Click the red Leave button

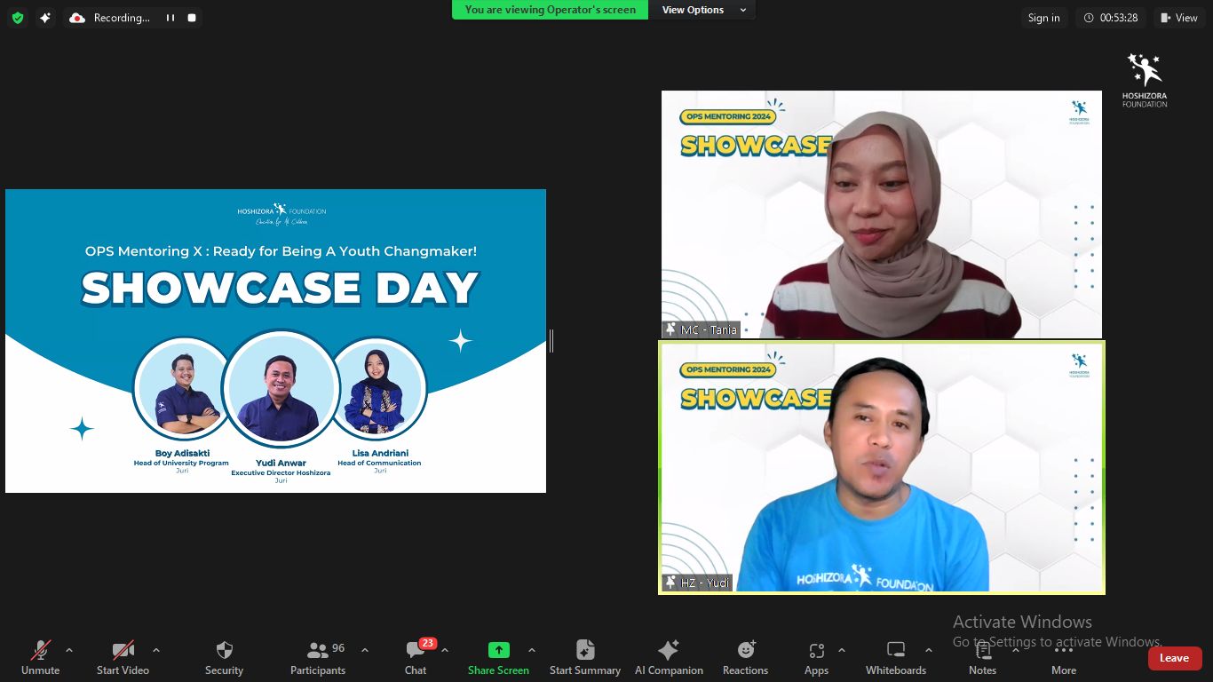pyautogui.click(x=1174, y=658)
